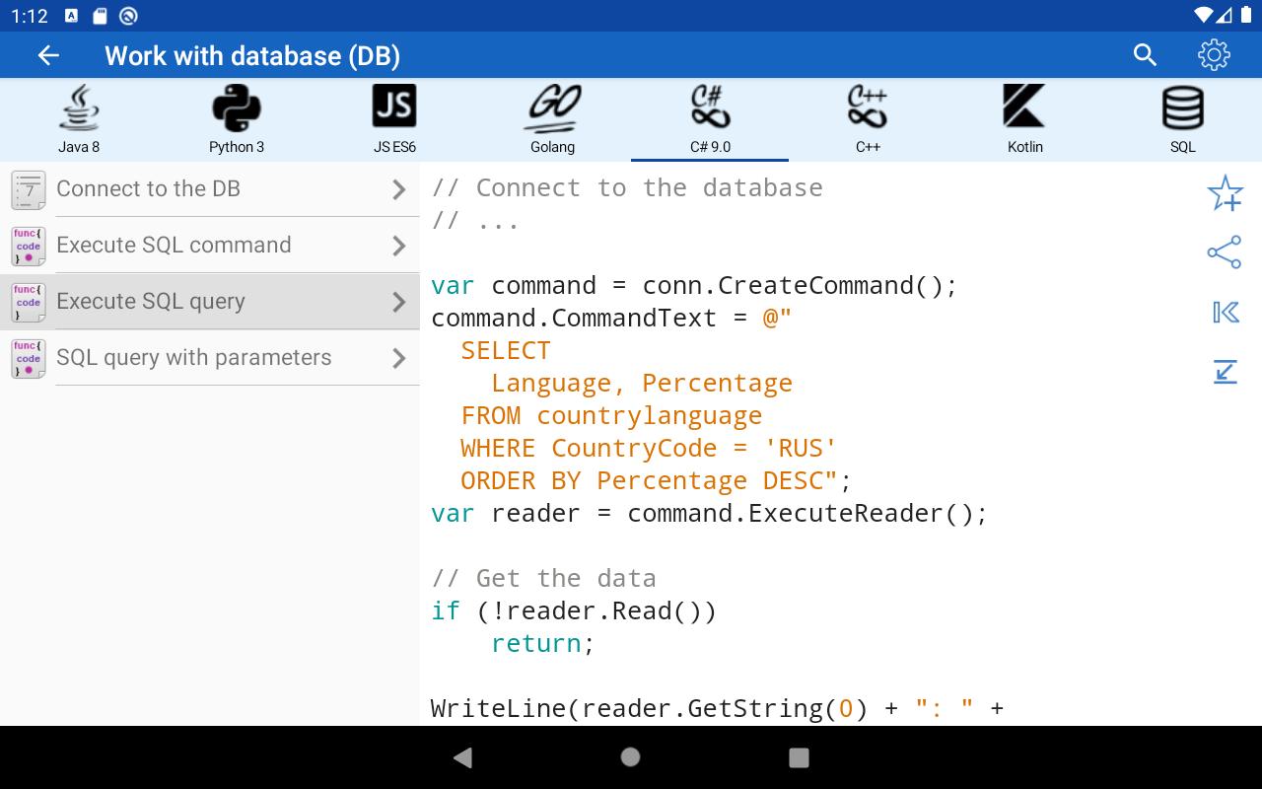Click the line 'var command = conn.CreateCommand();'
The height and width of the screenshot is (789, 1262).
[x=694, y=285]
